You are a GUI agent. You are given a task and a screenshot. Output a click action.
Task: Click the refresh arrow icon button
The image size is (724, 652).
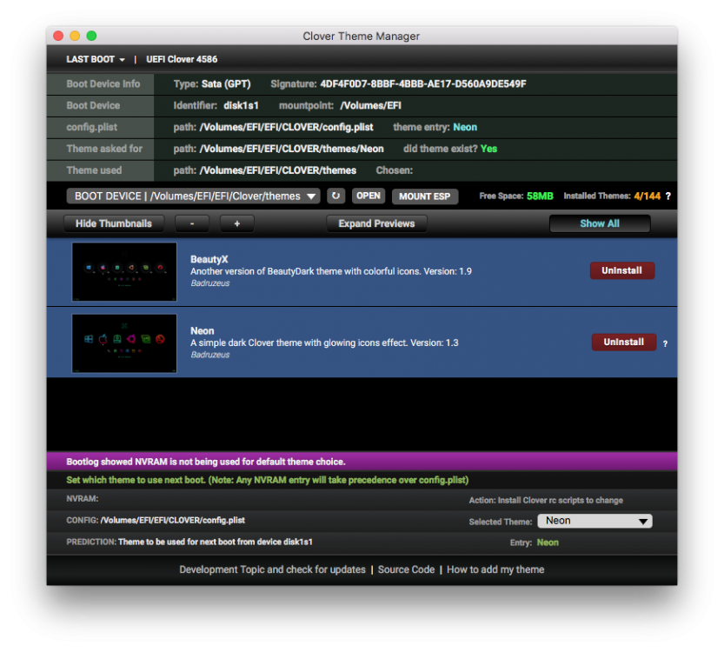point(335,196)
